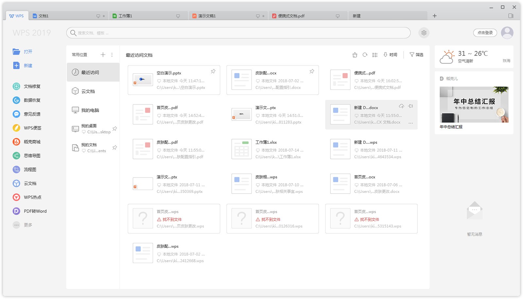
Task: Pin 我的桌面 in the common locations list
Action: click(114, 128)
